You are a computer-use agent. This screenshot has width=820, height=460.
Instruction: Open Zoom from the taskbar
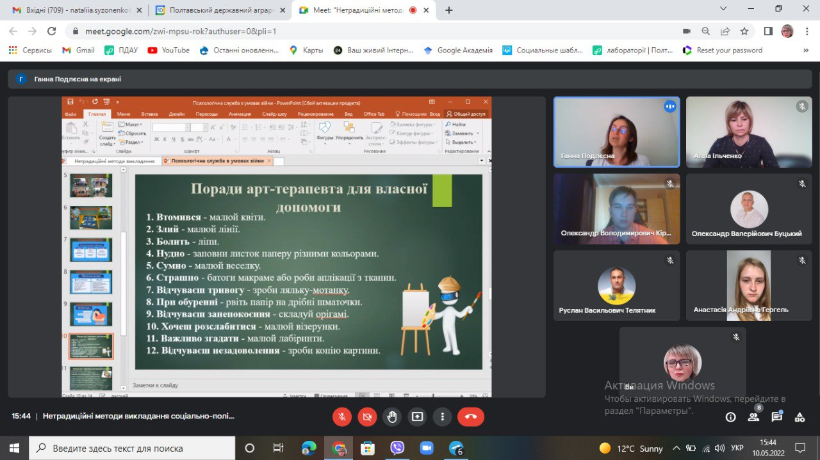point(427,448)
